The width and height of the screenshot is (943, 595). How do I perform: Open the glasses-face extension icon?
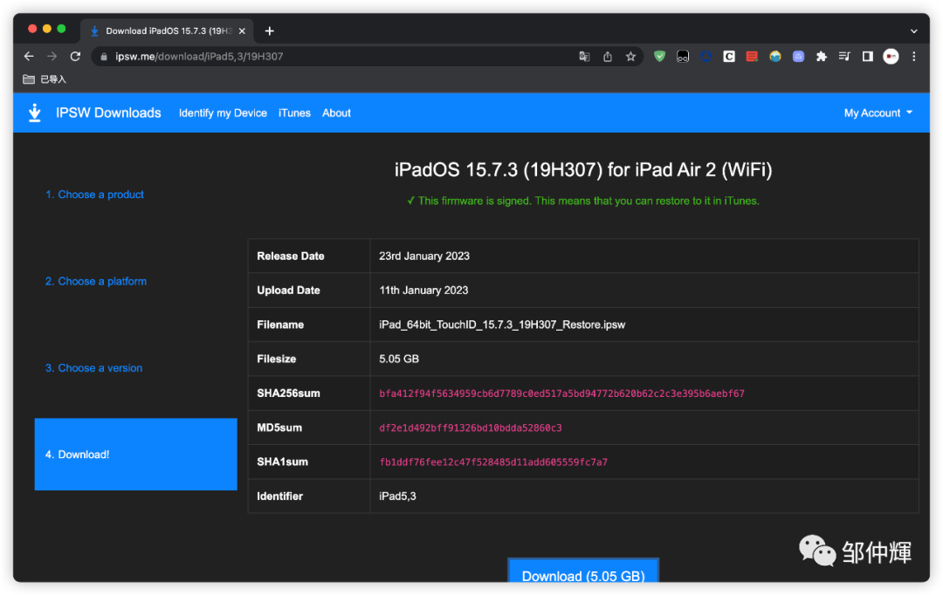[683, 57]
